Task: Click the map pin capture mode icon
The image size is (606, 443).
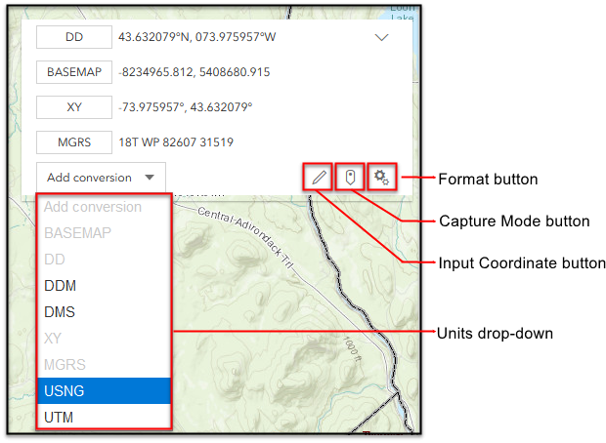Action: click(x=350, y=177)
